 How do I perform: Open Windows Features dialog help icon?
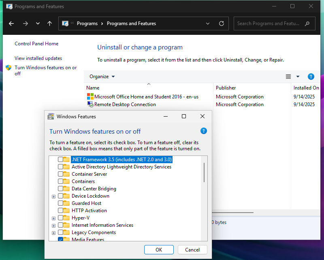204,131
